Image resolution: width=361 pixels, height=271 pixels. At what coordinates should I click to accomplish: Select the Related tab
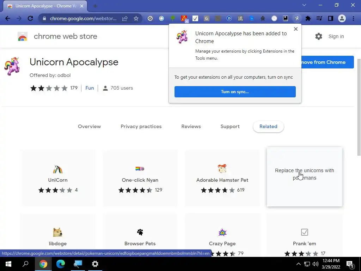tap(268, 126)
